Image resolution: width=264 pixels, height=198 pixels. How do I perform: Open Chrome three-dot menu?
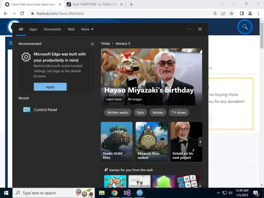(258, 13)
